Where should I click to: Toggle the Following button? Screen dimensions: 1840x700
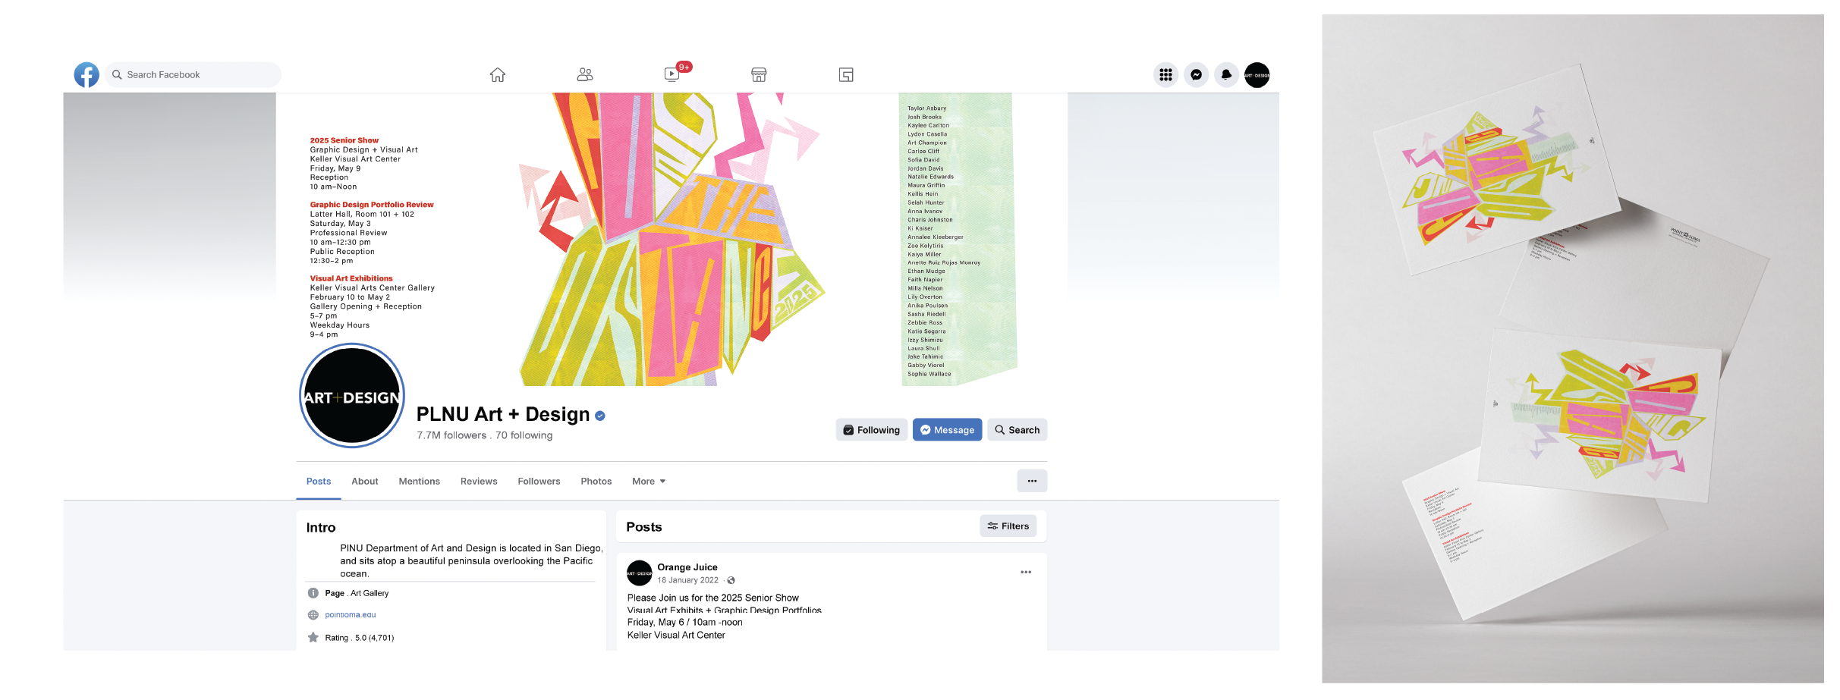point(872,430)
